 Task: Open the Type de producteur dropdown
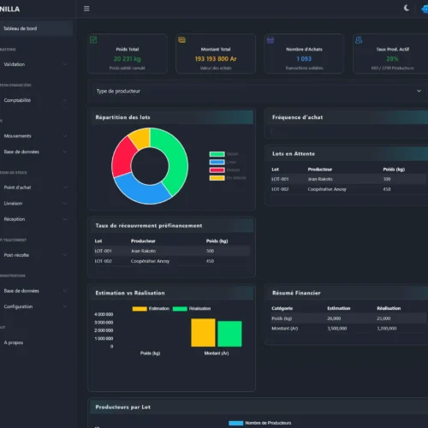point(259,91)
